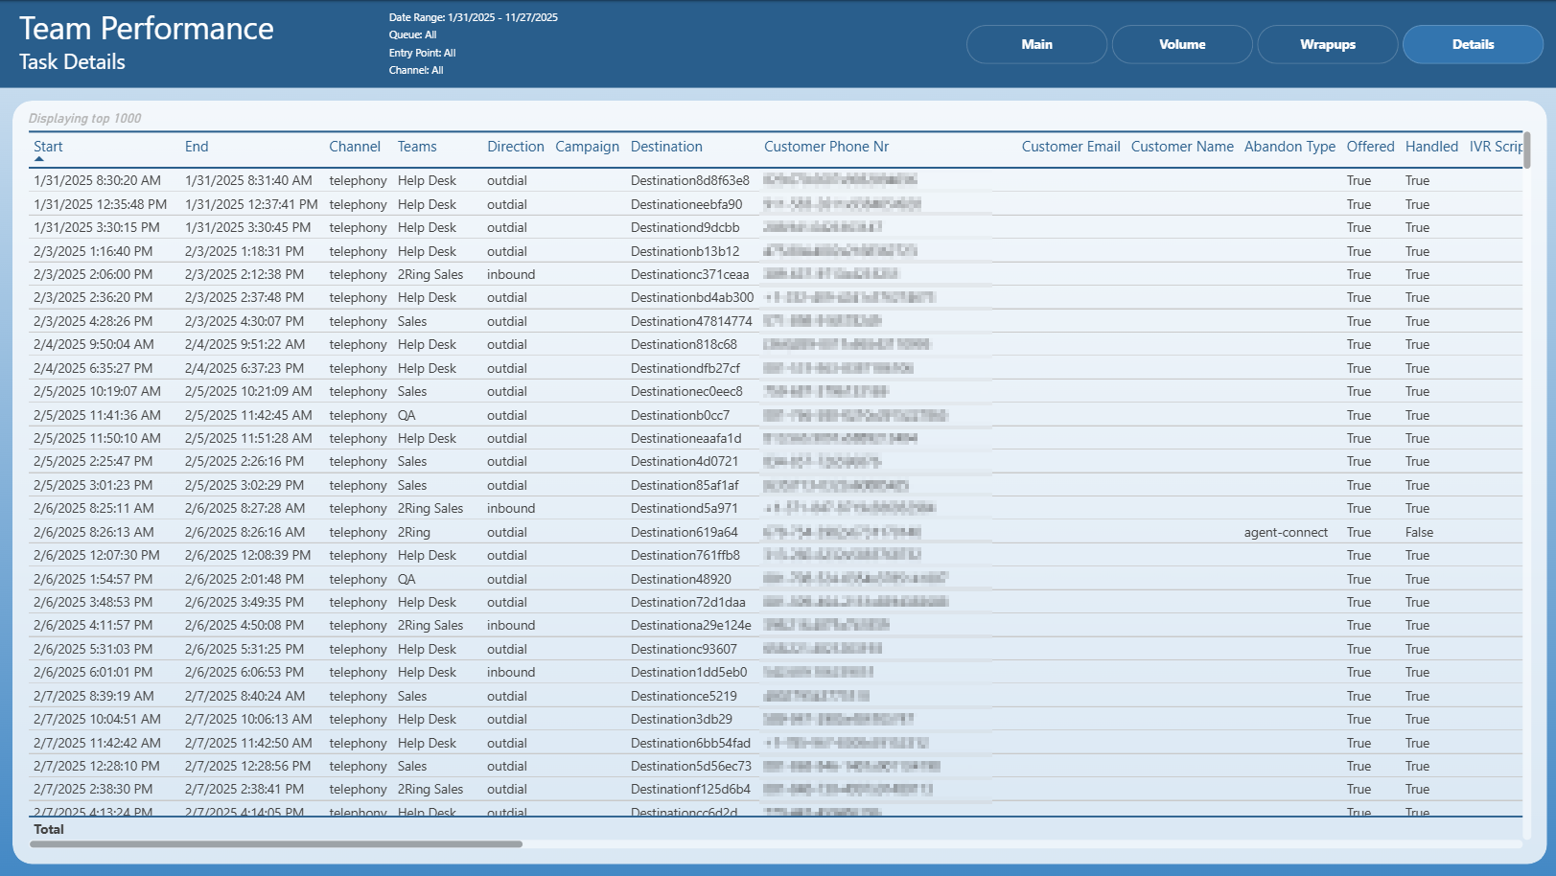This screenshot has height=876, width=1556.
Task: Open the Main report tab
Action: (x=1036, y=44)
